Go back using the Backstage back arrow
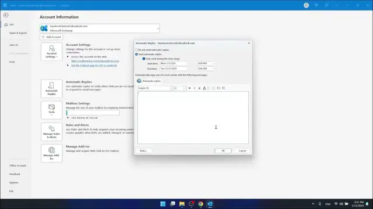373x209 pixels. pyautogui.click(x=6, y=15)
